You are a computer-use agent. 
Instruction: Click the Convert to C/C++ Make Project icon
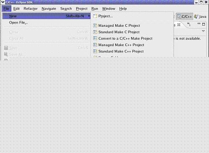coord(95,38)
